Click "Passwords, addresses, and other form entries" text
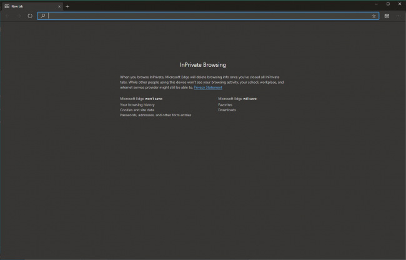 click(x=156, y=115)
